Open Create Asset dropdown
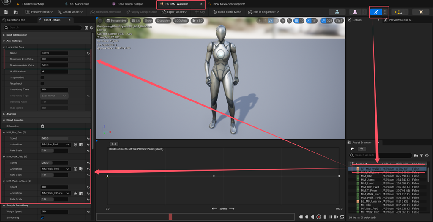Screen dimensions: 433x222 70,12
